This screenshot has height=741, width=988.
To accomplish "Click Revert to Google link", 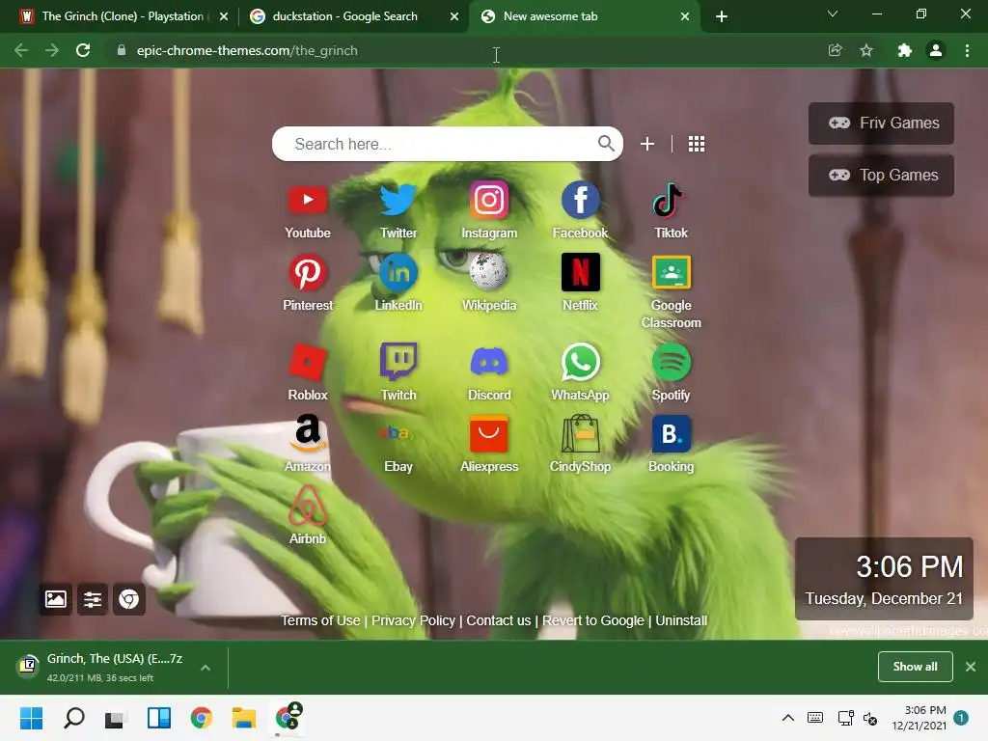I will [x=593, y=620].
